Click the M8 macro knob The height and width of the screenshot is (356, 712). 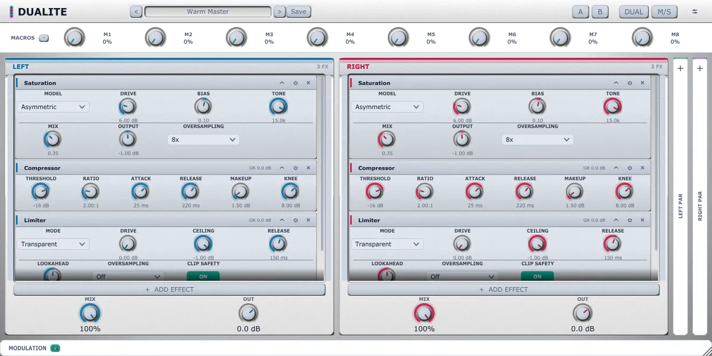tap(642, 38)
